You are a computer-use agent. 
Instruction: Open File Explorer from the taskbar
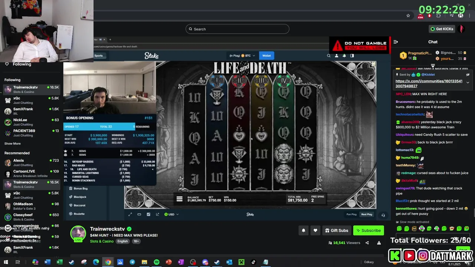[x=144, y=262]
